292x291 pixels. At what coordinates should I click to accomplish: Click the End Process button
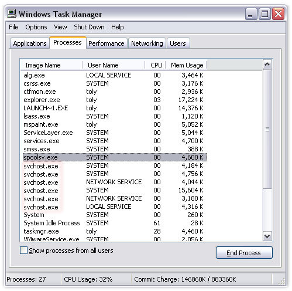pos(244,253)
